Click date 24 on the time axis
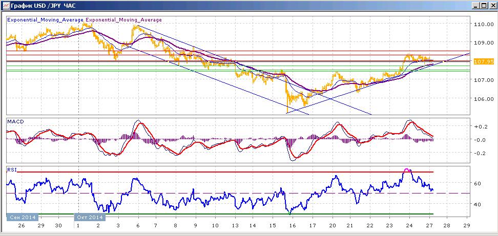Screen dimensions: 498x236 (x=409, y=226)
